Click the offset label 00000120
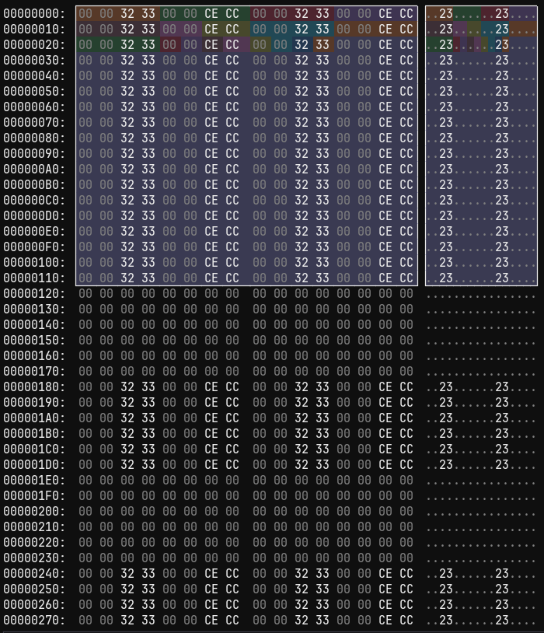The width and height of the screenshot is (544, 633). pos(34,293)
